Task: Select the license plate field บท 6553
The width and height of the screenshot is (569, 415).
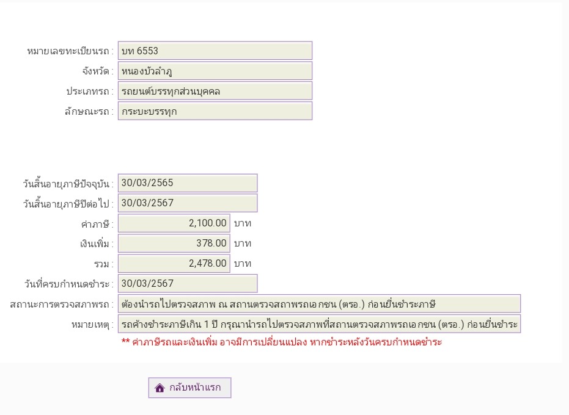Action: pyautogui.click(x=215, y=51)
